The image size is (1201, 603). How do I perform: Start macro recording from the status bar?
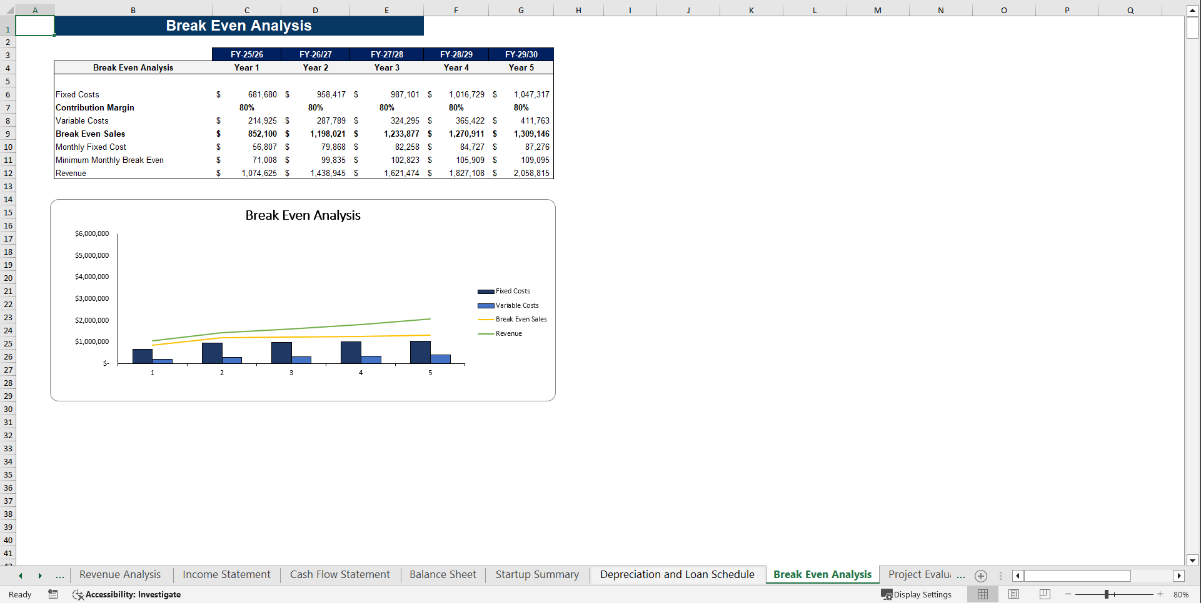coord(53,594)
